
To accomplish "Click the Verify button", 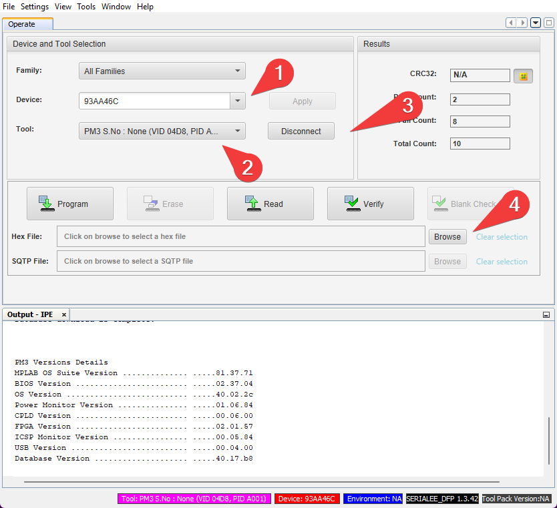I will (371, 204).
